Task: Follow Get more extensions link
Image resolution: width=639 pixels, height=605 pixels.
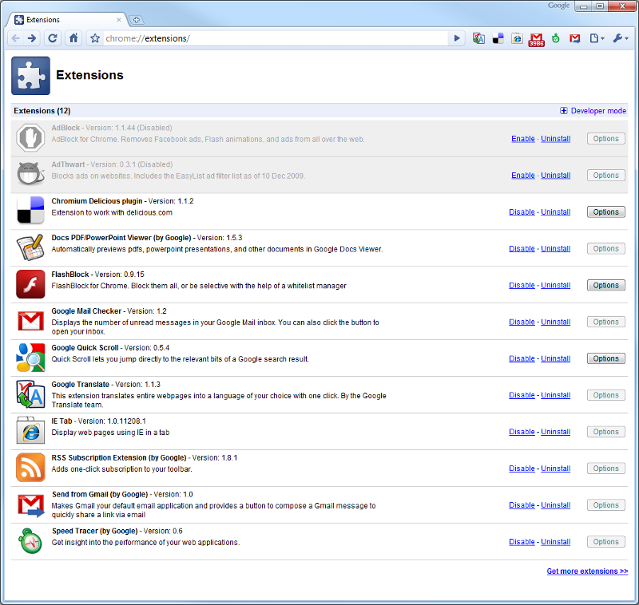Action: tap(587, 571)
